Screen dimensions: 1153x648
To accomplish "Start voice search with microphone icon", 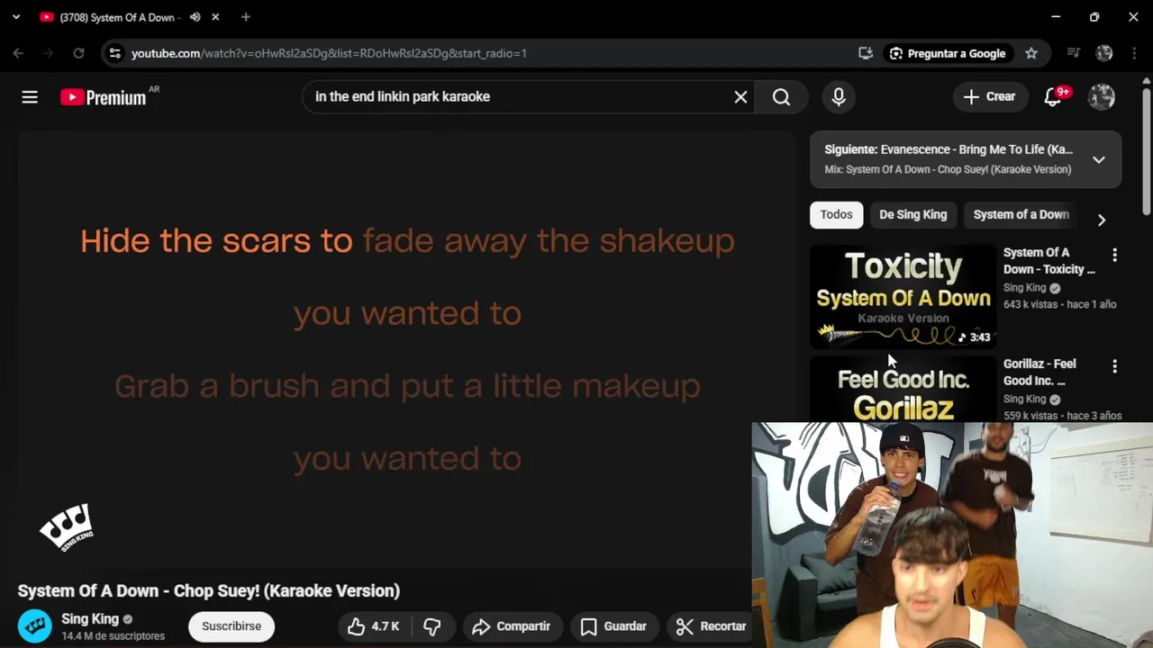I will coord(839,97).
